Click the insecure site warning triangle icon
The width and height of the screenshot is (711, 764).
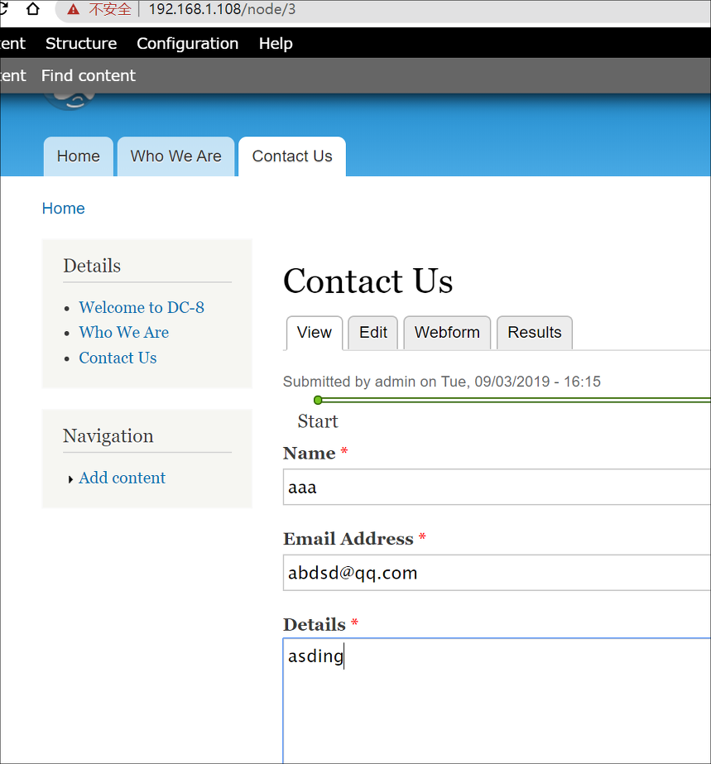[x=73, y=9]
